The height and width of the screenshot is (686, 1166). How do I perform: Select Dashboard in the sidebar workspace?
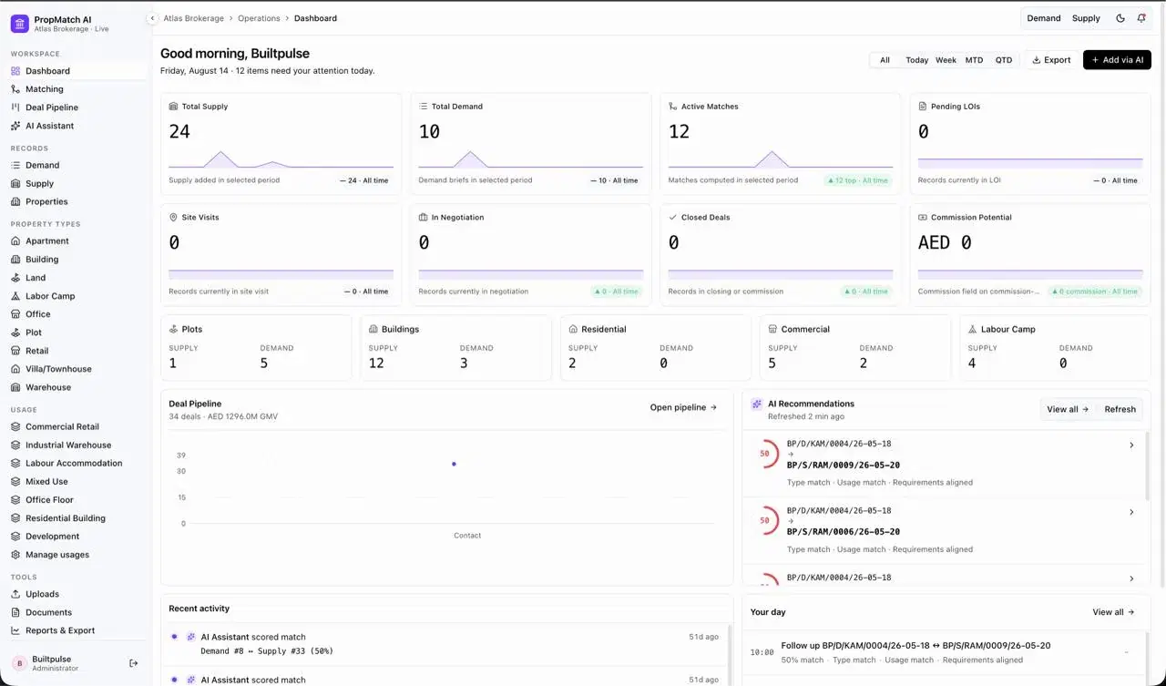pos(75,71)
